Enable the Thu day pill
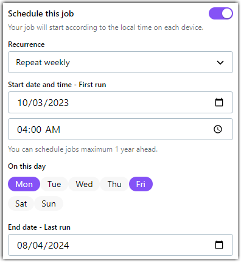The height and width of the screenshot is (262, 241). pyautogui.click(x=114, y=184)
